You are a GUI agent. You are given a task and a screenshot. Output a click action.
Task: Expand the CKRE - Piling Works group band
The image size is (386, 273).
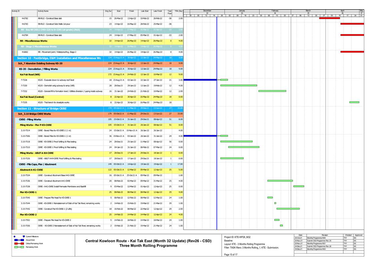click(x=30, y=119)
